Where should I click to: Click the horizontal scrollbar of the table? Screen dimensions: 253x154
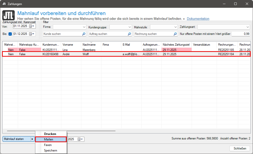(61, 131)
